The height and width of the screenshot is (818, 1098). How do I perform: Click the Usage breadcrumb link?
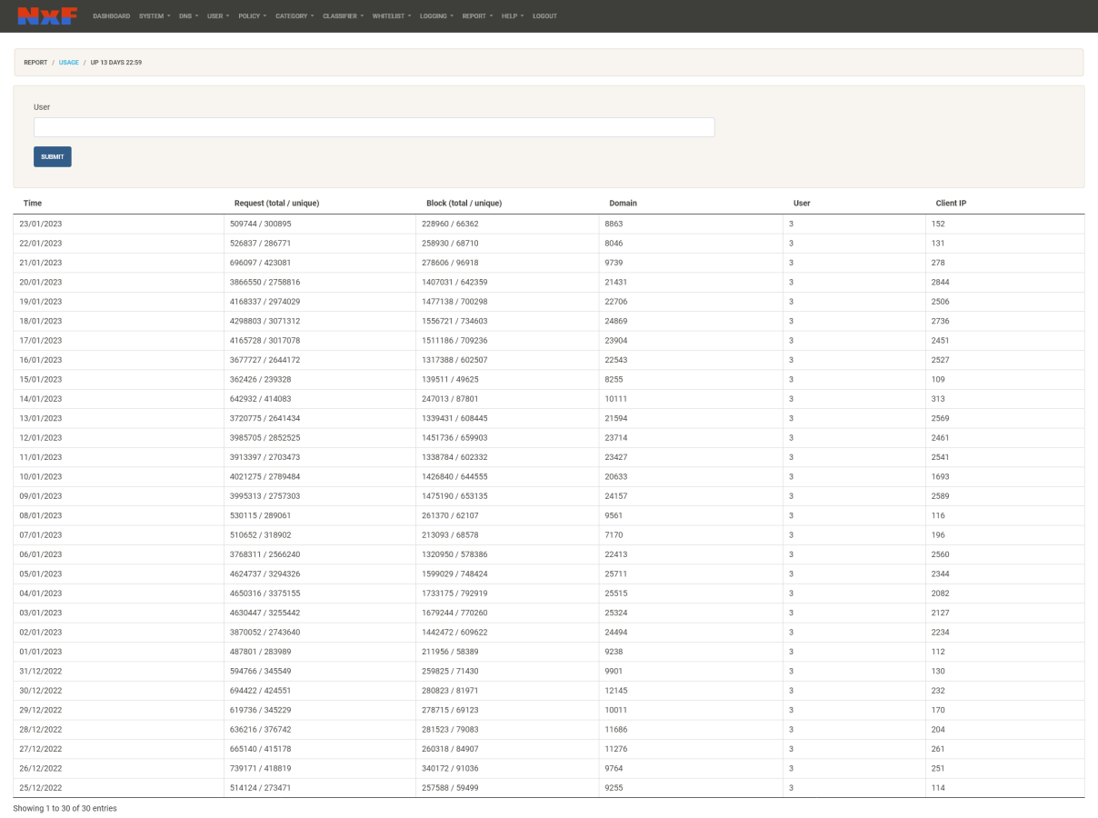(x=69, y=63)
